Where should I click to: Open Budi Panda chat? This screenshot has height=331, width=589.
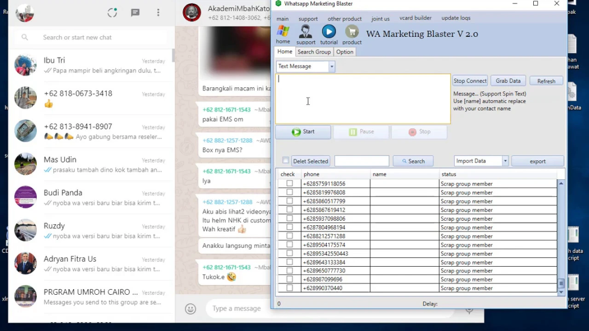91,197
